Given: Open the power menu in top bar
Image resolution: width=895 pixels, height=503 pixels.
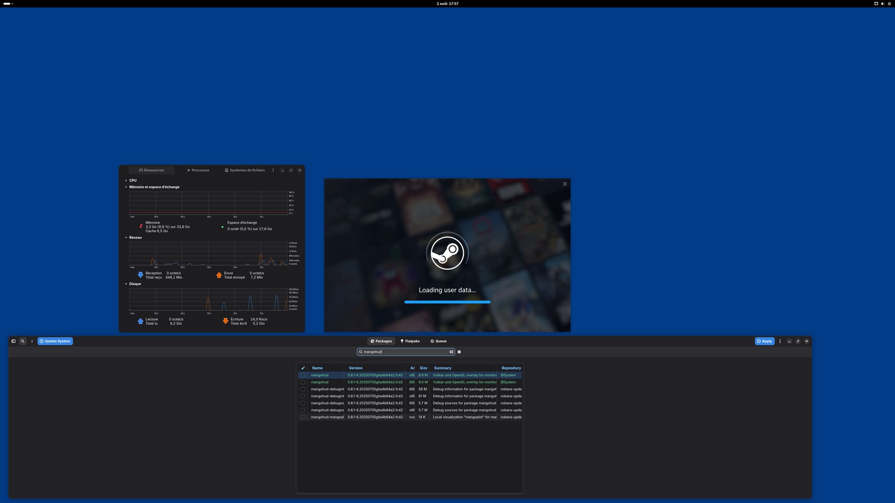Looking at the screenshot, I should coord(889,3).
